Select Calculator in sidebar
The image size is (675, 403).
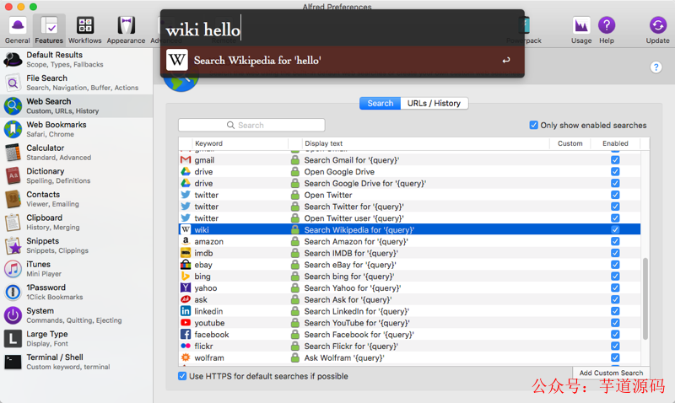point(77,153)
